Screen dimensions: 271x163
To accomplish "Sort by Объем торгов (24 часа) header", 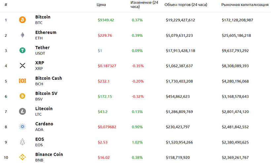I will click(x=186, y=5).
